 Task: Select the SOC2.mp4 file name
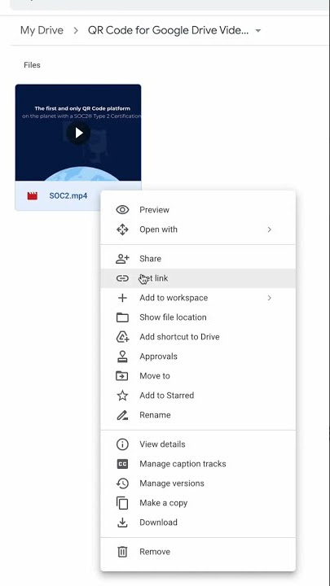coord(68,196)
